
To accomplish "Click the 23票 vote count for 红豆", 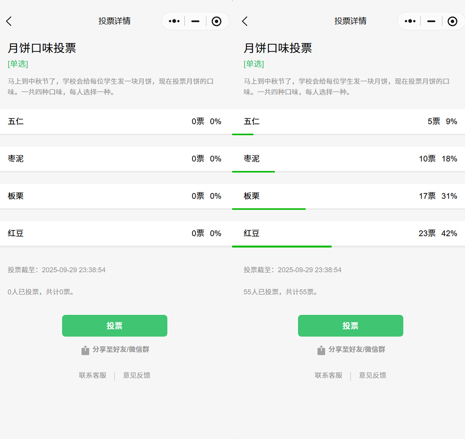I will coord(427,233).
